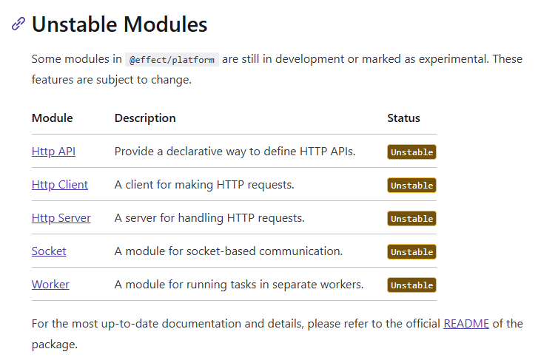Click the Module column header
This screenshot has width=558, height=363.
pyautogui.click(x=52, y=118)
